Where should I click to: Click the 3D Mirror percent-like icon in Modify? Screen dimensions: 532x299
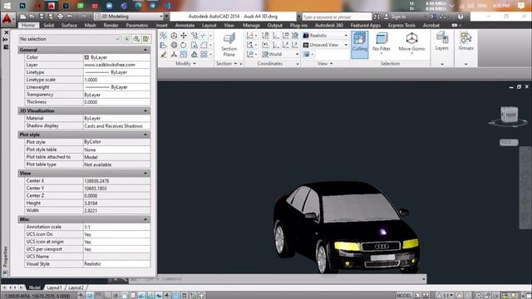click(x=163, y=36)
